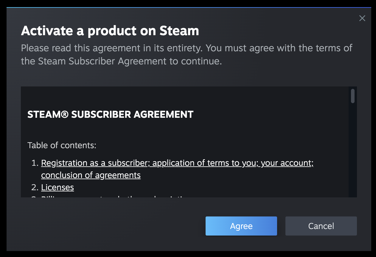376x257 pixels.
Task: Click the scrollbar track below the thumb
Action: [353, 149]
